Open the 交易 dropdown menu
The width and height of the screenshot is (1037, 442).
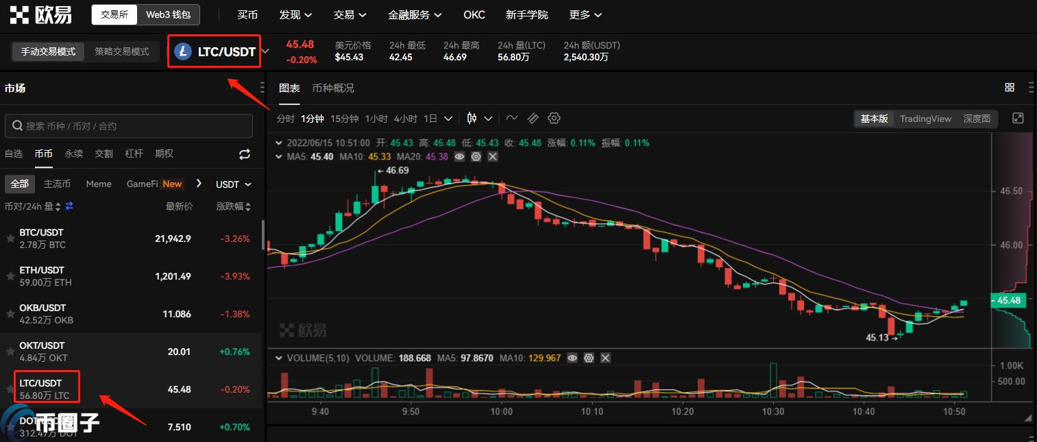(350, 14)
